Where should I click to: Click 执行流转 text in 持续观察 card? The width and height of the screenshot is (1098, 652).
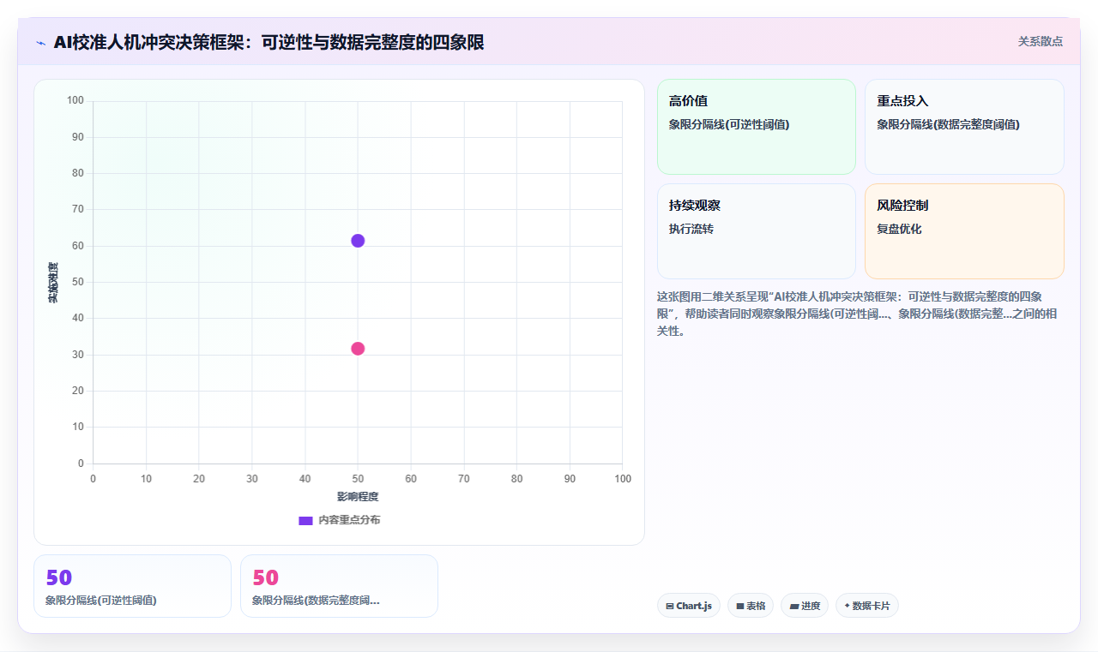click(691, 229)
